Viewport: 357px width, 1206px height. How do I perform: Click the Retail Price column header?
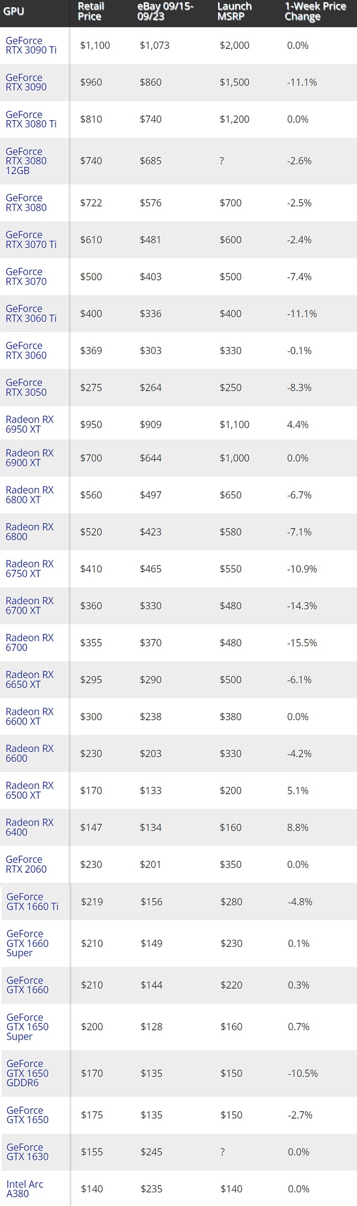point(91,12)
